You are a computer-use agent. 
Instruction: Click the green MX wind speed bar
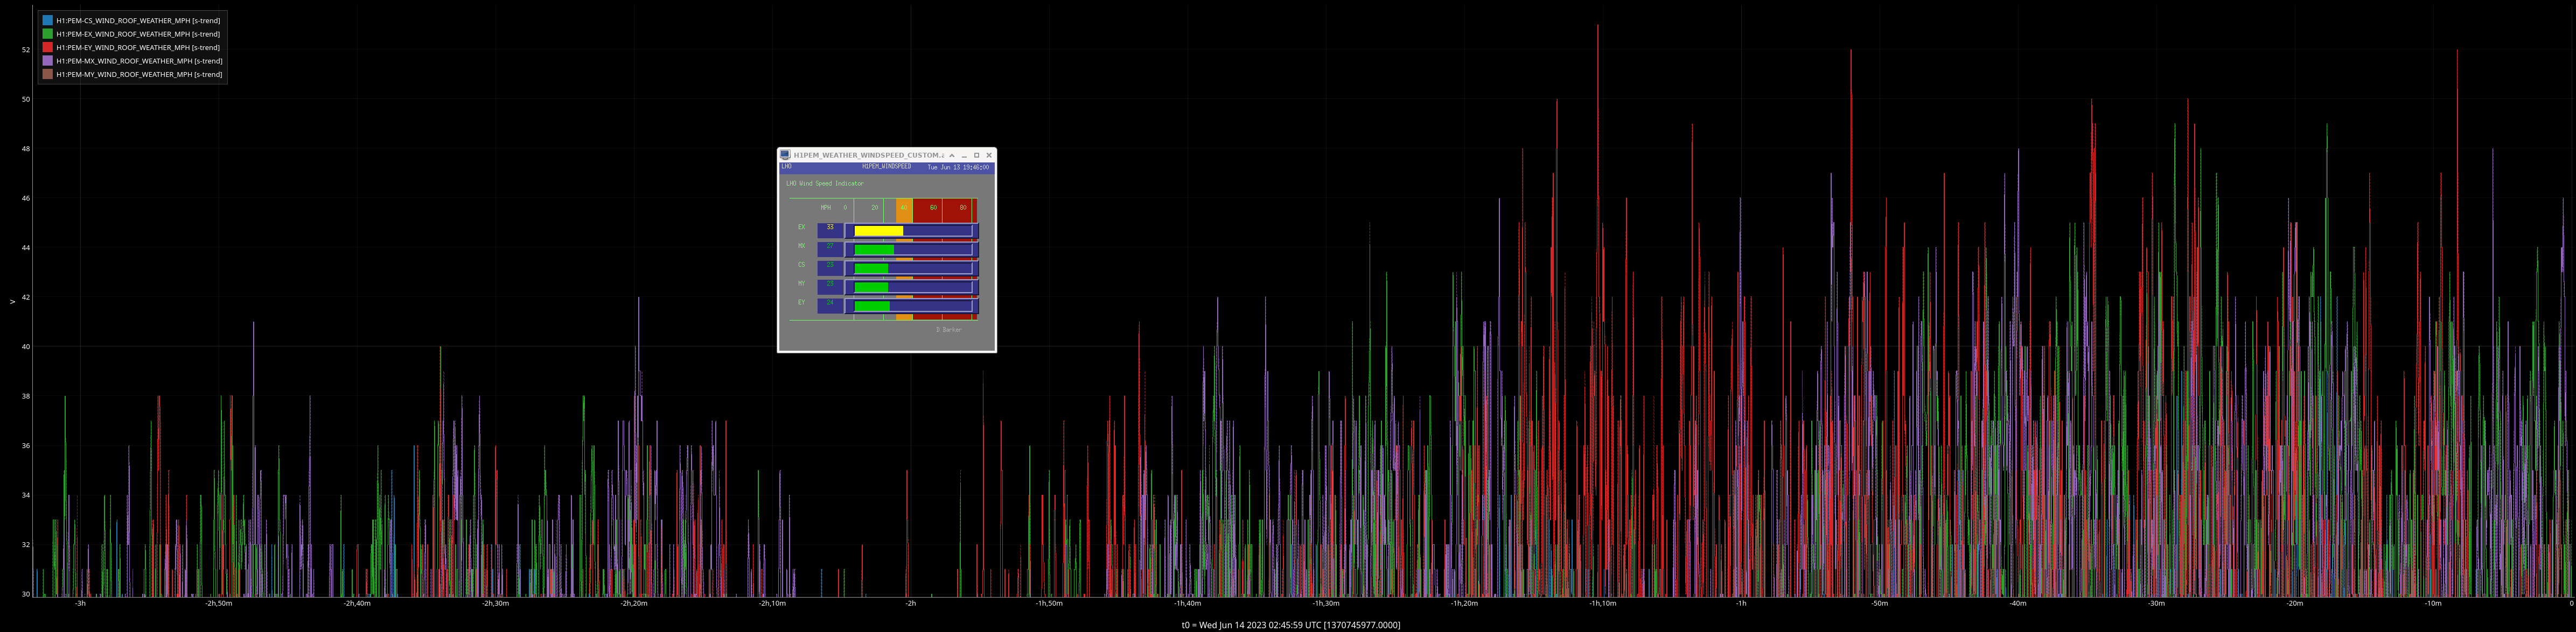point(873,250)
